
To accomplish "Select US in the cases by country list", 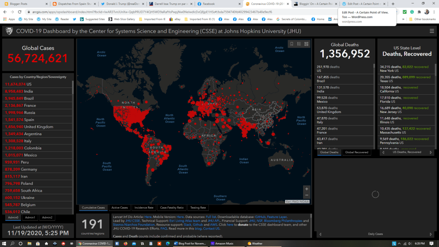I will click(x=29, y=84).
